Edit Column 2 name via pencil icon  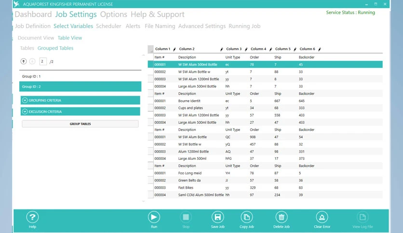tap(222, 49)
